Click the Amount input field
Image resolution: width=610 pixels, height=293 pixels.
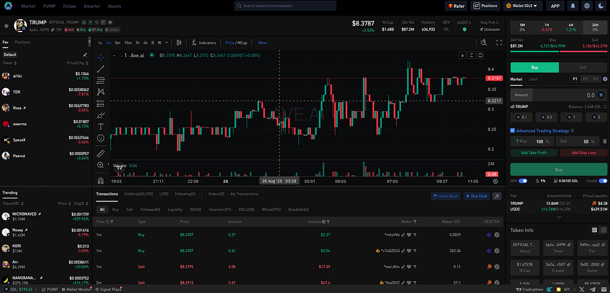coord(559,95)
